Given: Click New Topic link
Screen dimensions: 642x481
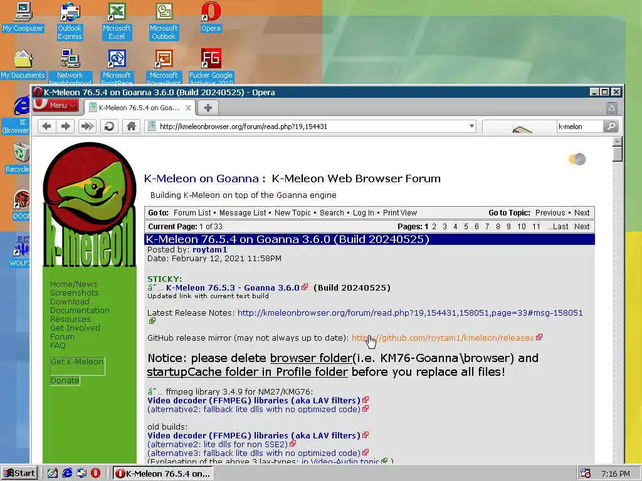Looking at the screenshot, I should (292, 213).
